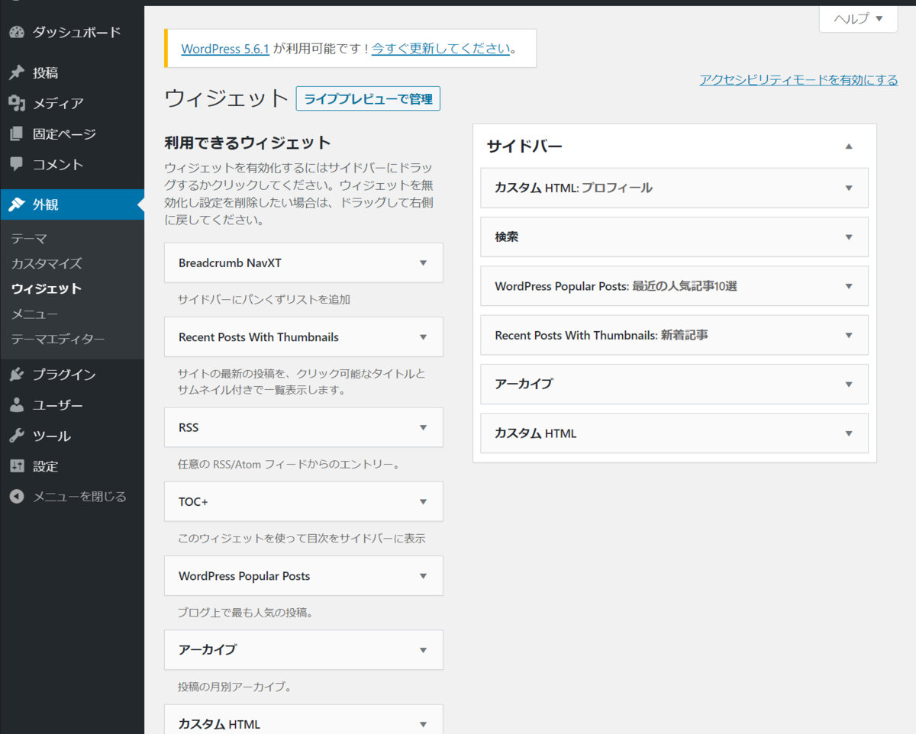
Task: Open the 投稿 menu
Action: 72,72
